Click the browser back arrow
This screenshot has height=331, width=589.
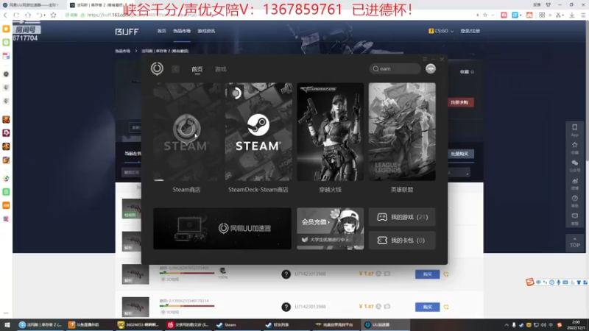coord(5,15)
